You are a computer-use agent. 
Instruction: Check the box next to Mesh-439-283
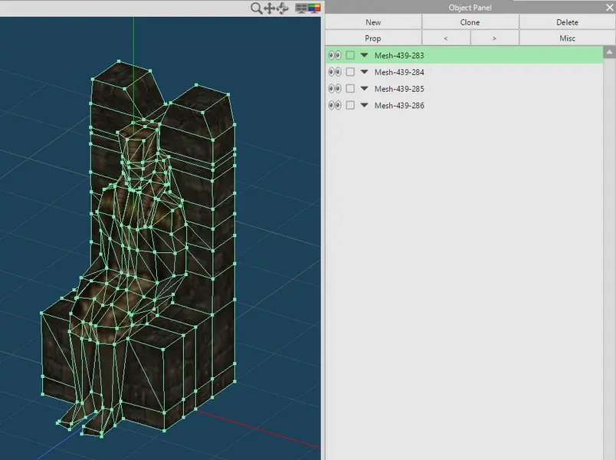pyautogui.click(x=350, y=55)
